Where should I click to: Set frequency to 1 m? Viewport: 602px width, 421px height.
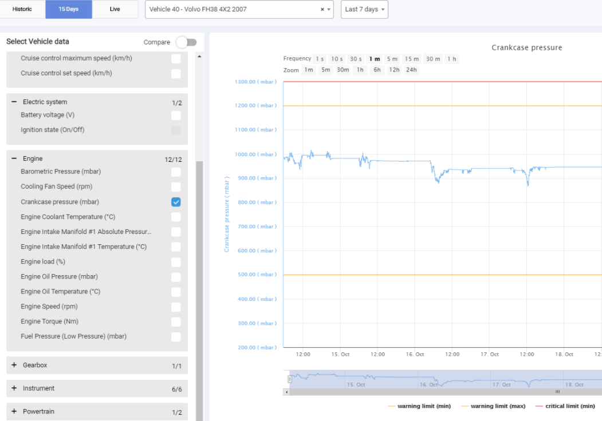pos(375,59)
